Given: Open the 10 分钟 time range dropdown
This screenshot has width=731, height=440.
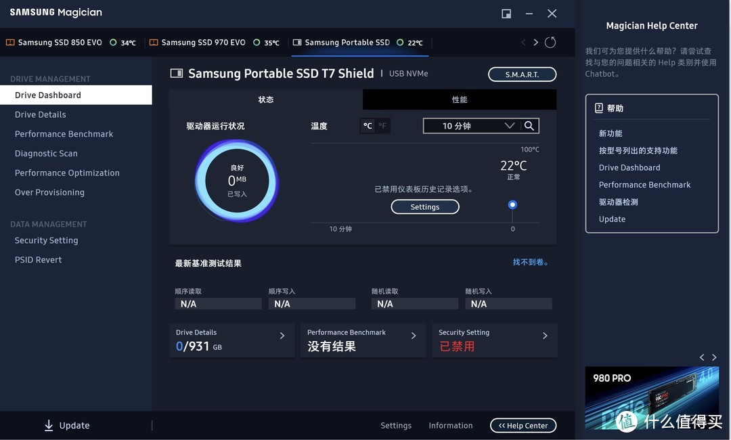Looking at the screenshot, I should [471, 126].
